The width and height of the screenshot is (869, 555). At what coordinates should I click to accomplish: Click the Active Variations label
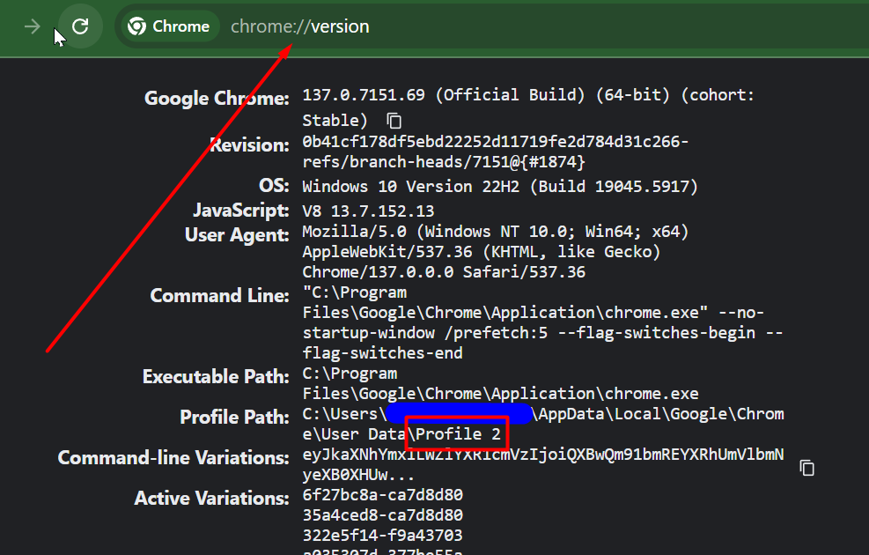pyautogui.click(x=211, y=498)
